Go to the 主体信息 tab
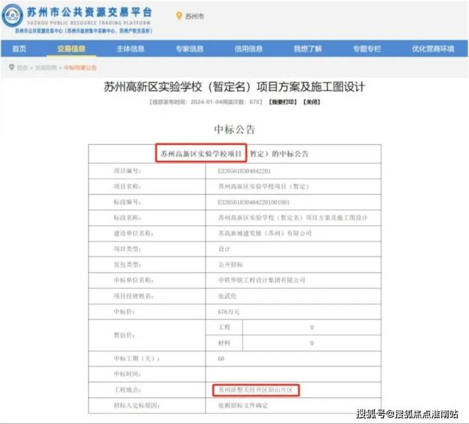469x424 pixels. (130, 49)
